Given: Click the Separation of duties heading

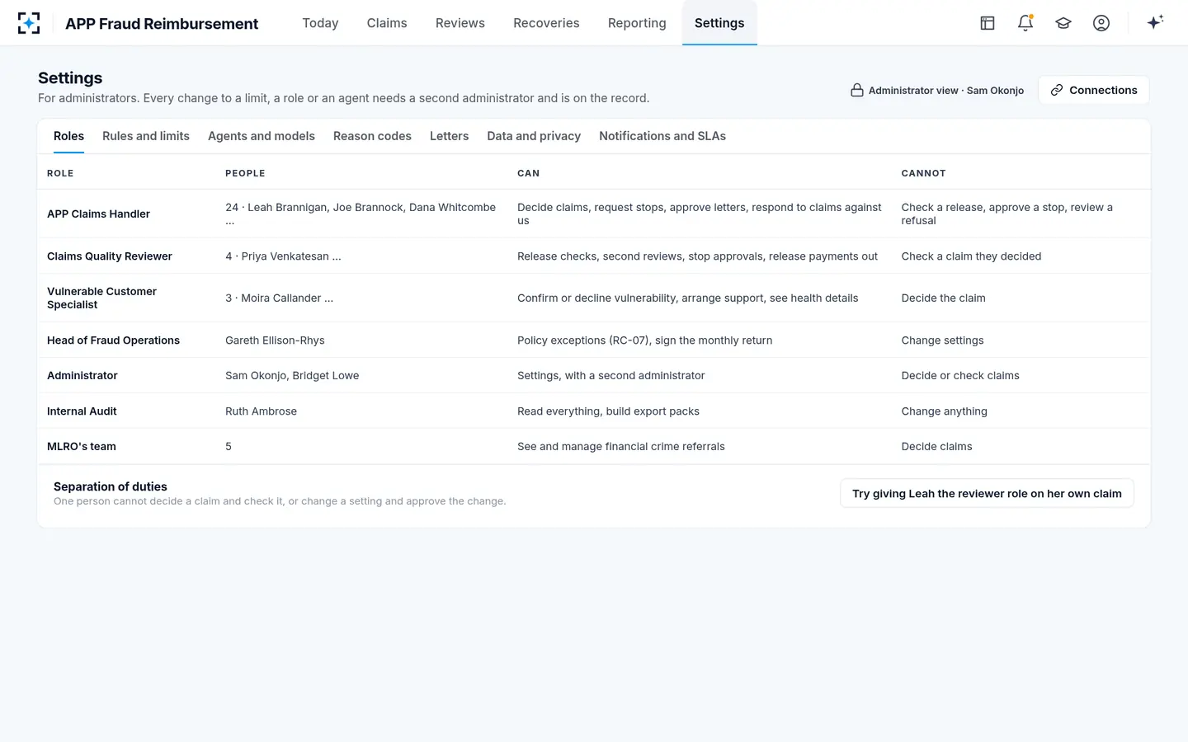Looking at the screenshot, I should click(111, 486).
